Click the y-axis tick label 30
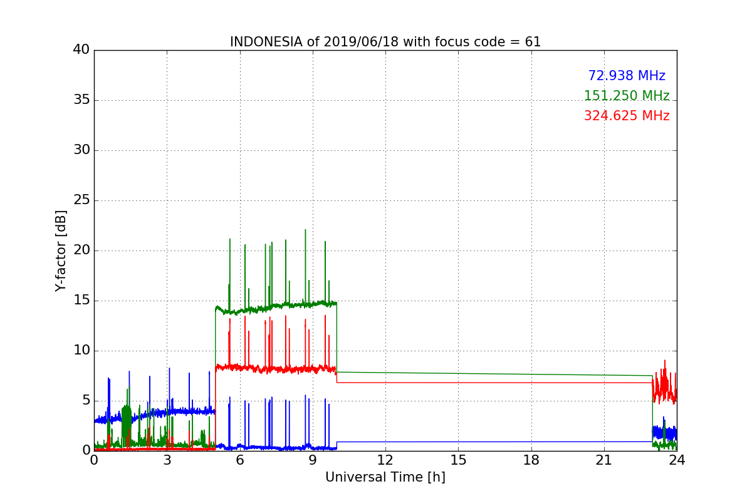This screenshot has width=752, height=501. coord(81,150)
